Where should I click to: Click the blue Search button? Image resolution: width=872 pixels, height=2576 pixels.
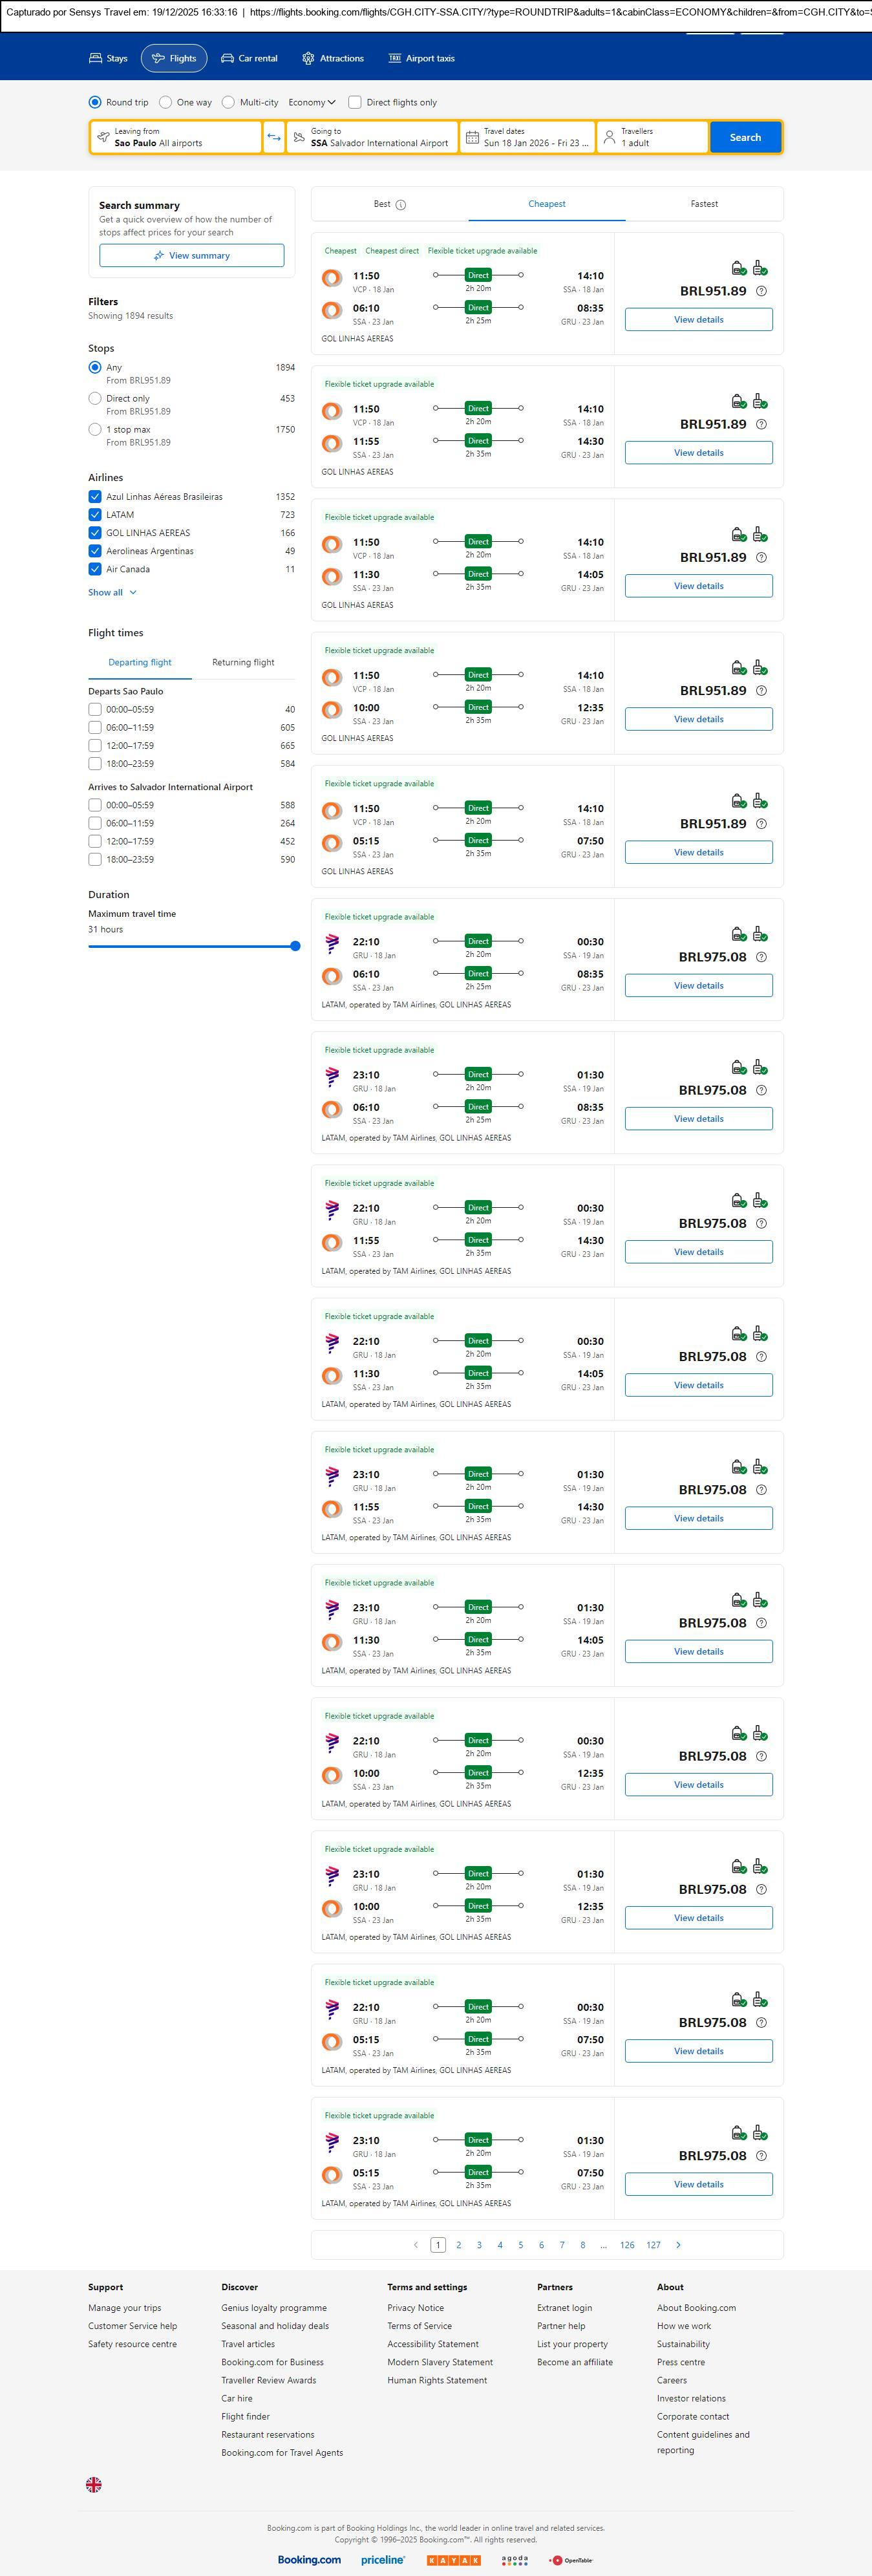click(x=745, y=137)
